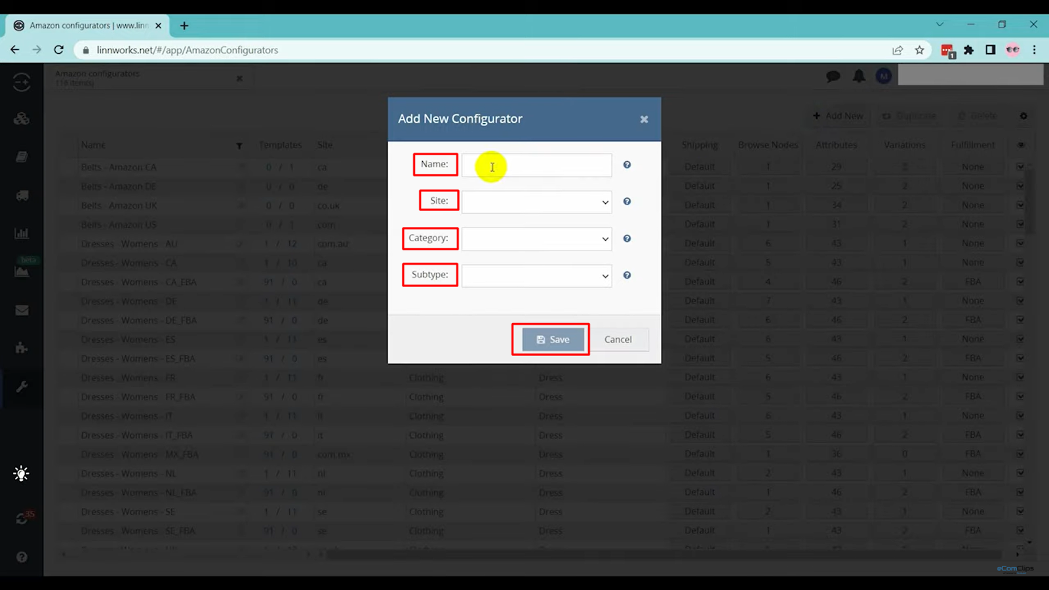
Task: Toggle checkbox for Dresses - Womens - DE_FBA row
Action: [x=1020, y=320]
